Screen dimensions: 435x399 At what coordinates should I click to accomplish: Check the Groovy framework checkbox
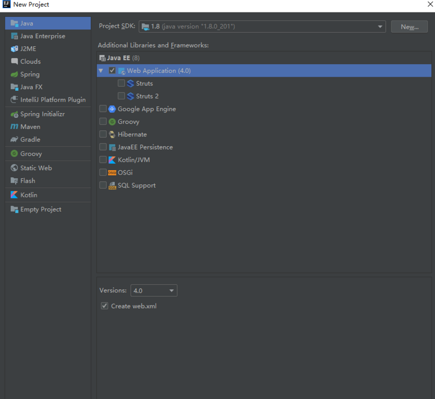[x=103, y=121]
